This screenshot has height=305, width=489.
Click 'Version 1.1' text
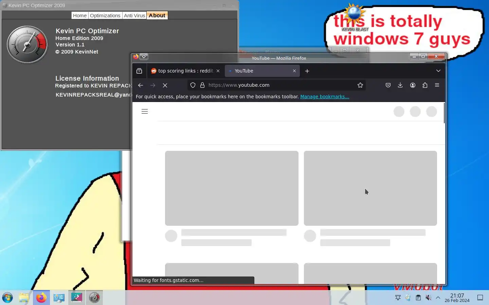(70, 45)
